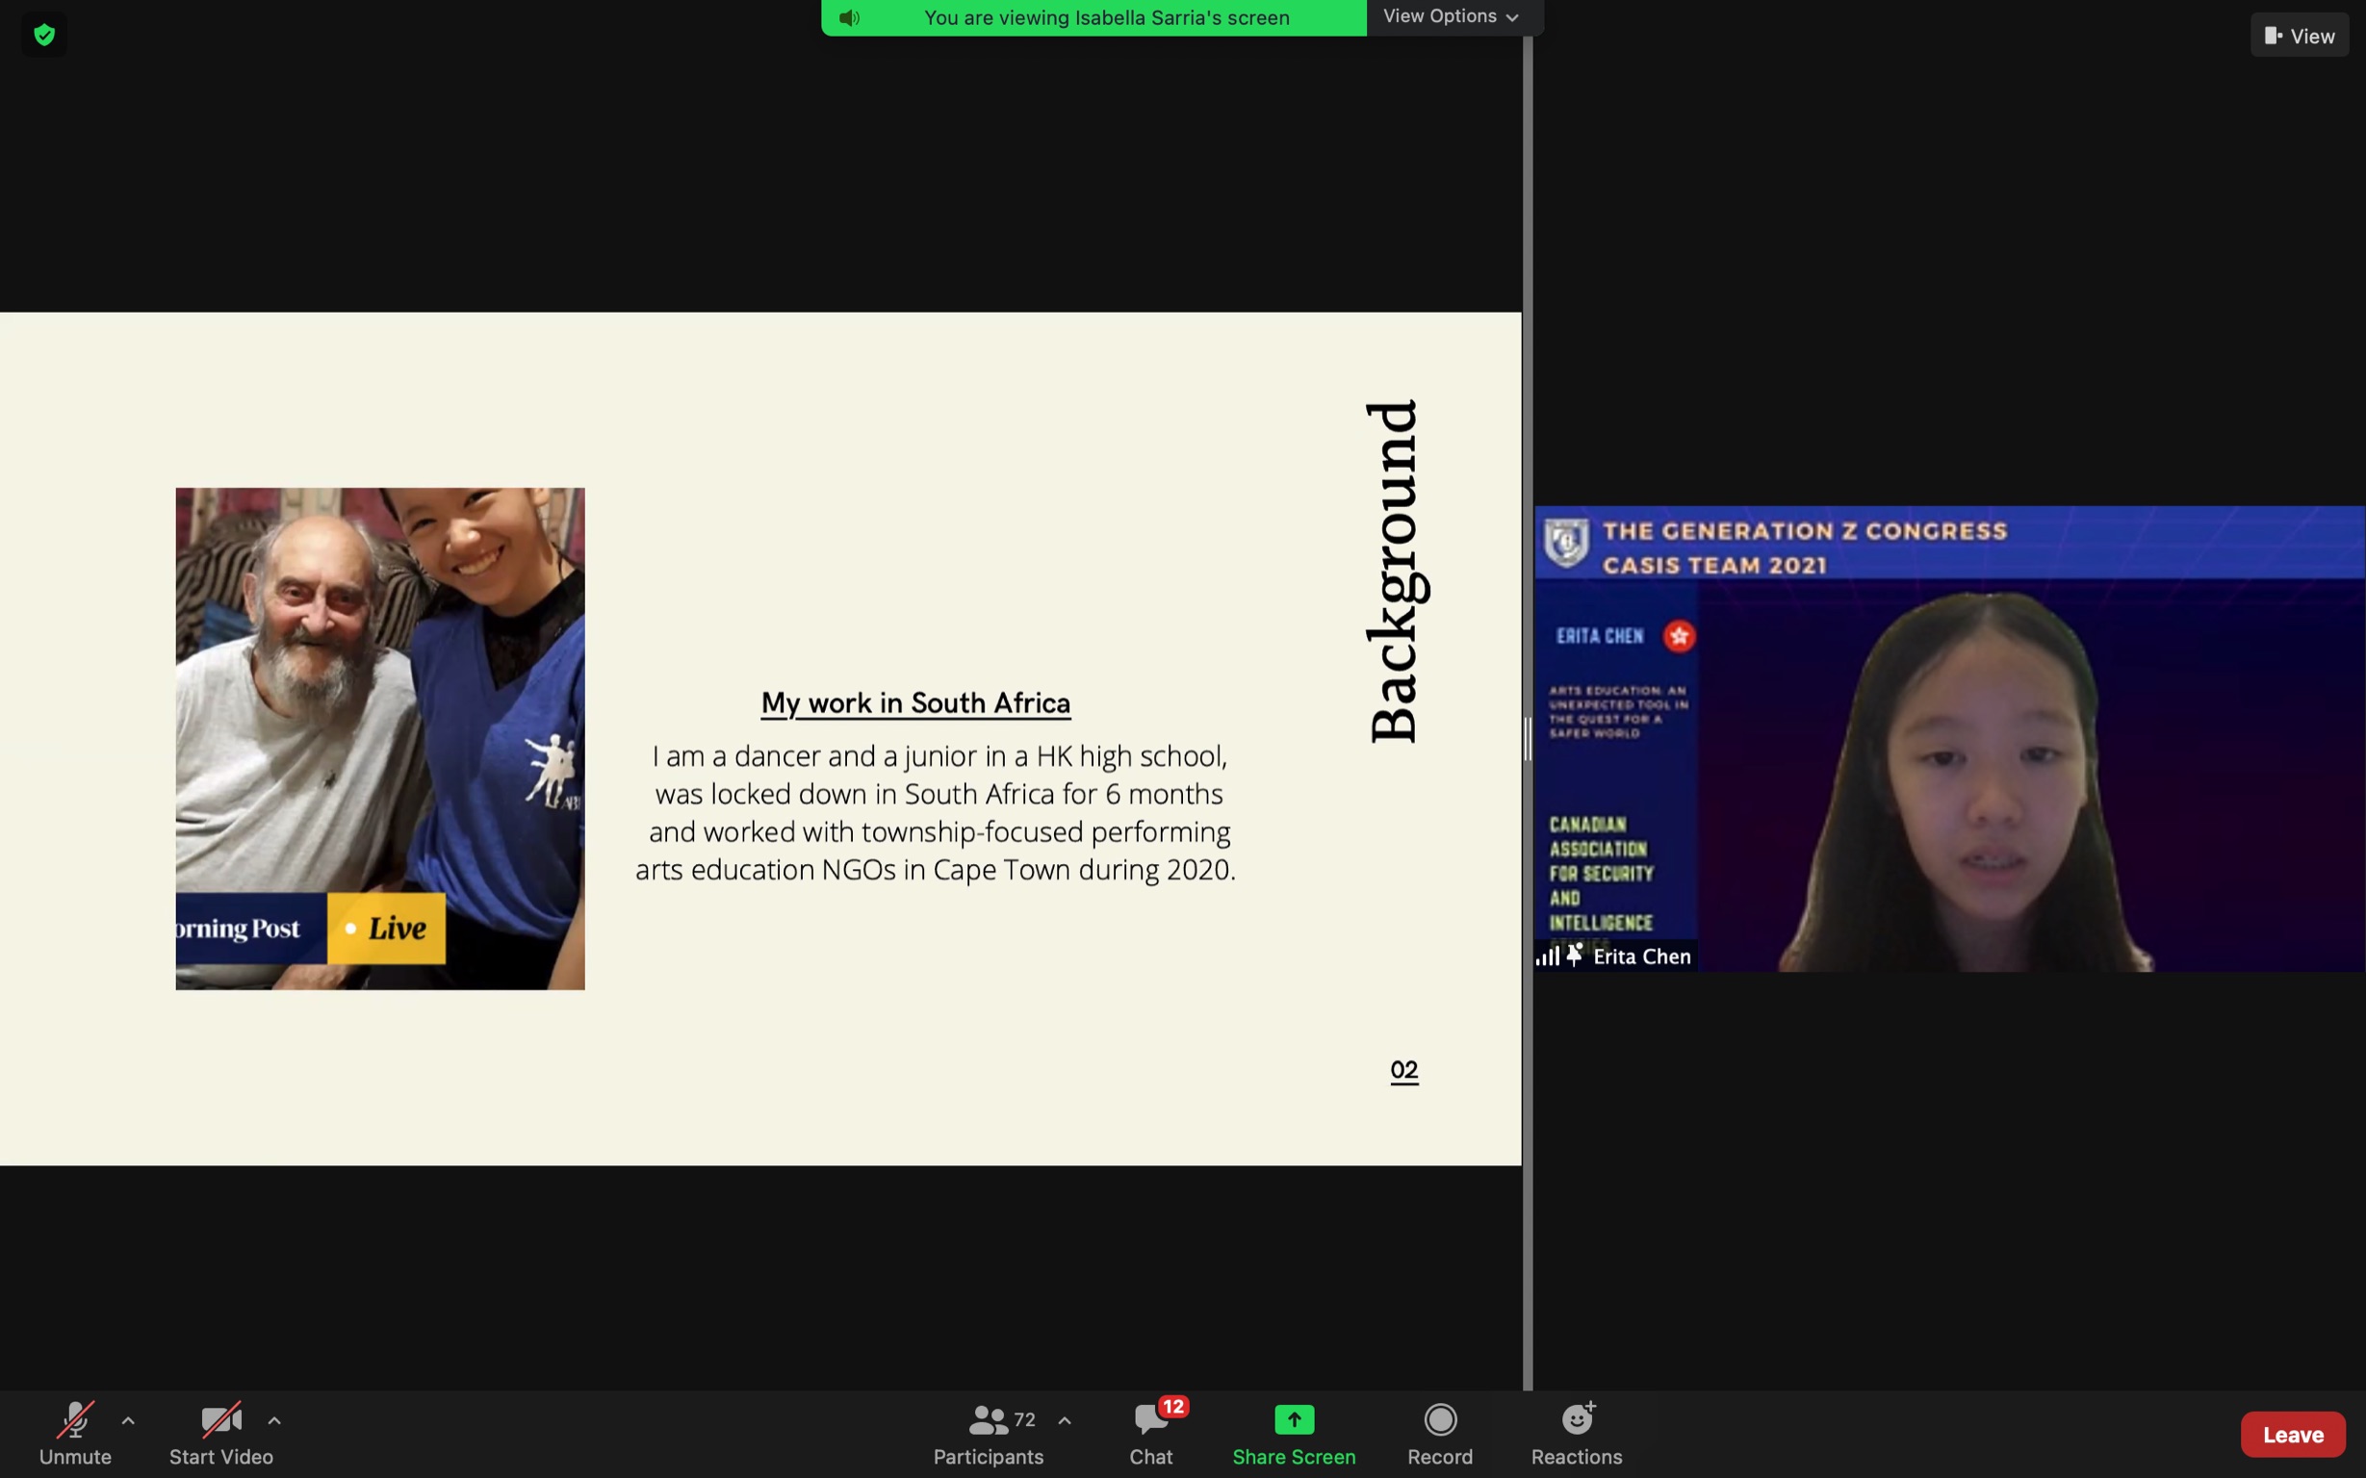Click the slide photo with Live badge
This screenshot has height=1478, width=2366.
(x=379, y=738)
